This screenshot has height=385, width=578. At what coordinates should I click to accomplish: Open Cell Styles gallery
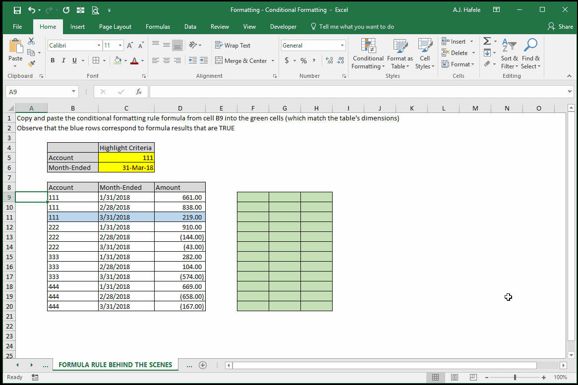tap(425, 54)
